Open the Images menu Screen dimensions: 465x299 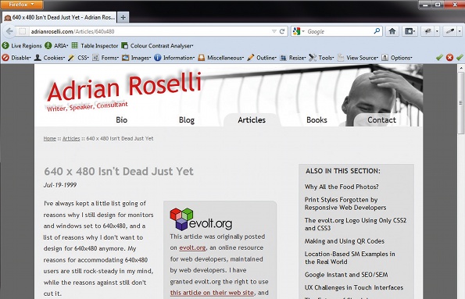pos(137,58)
